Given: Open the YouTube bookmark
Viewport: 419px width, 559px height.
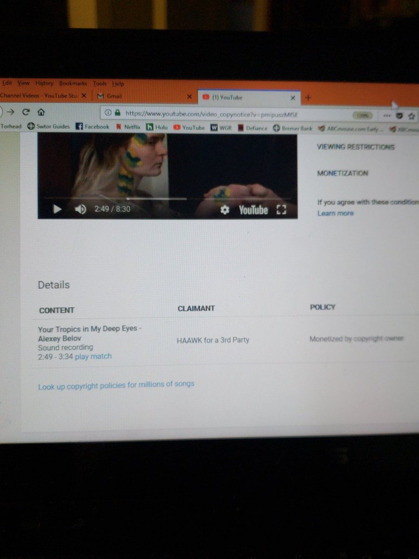Looking at the screenshot, I should (189, 128).
